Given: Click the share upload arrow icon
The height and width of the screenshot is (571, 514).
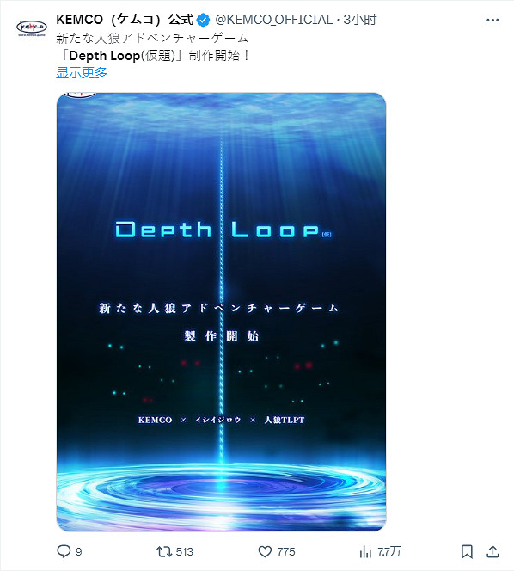Looking at the screenshot, I should 493,552.
